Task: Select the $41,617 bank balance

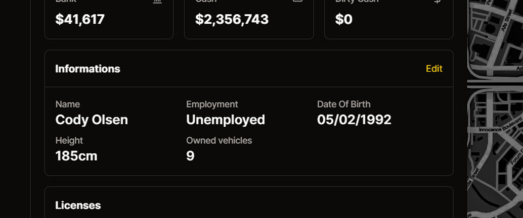Action: click(80, 20)
